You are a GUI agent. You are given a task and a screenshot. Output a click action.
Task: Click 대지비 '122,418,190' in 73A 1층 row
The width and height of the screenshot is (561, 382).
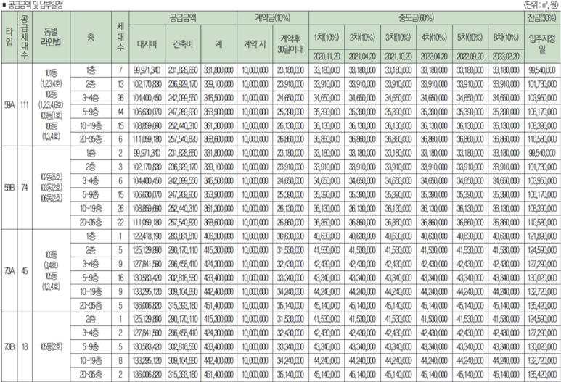click(x=147, y=236)
